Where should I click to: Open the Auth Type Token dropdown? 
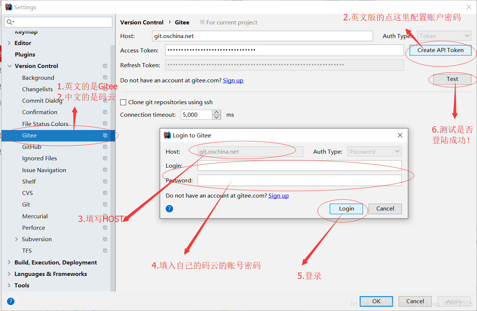click(x=444, y=36)
